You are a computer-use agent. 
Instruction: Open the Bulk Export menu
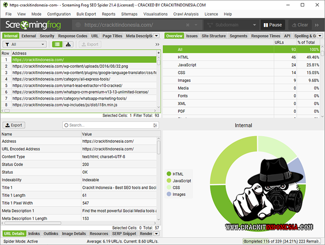coord(86,14)
